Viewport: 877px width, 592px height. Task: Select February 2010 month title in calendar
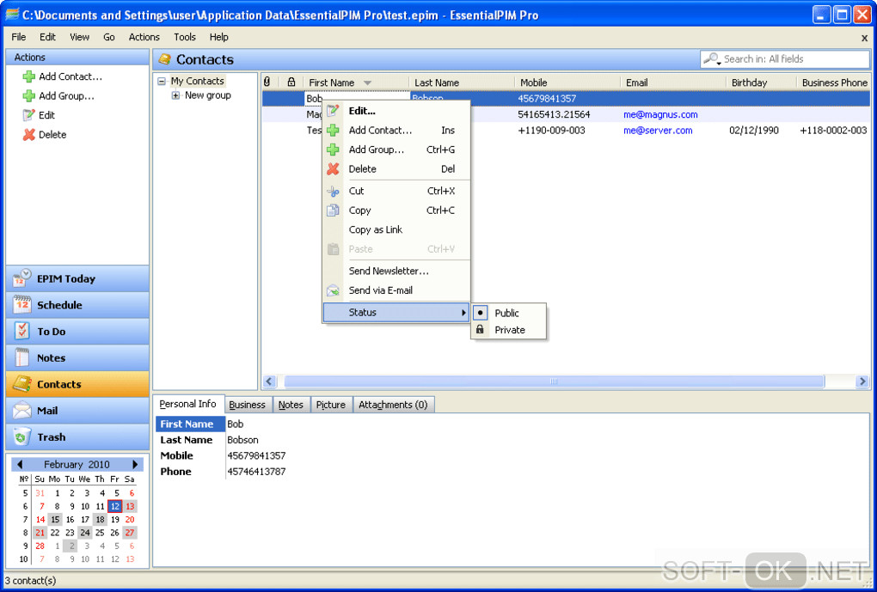pos(77,465)
